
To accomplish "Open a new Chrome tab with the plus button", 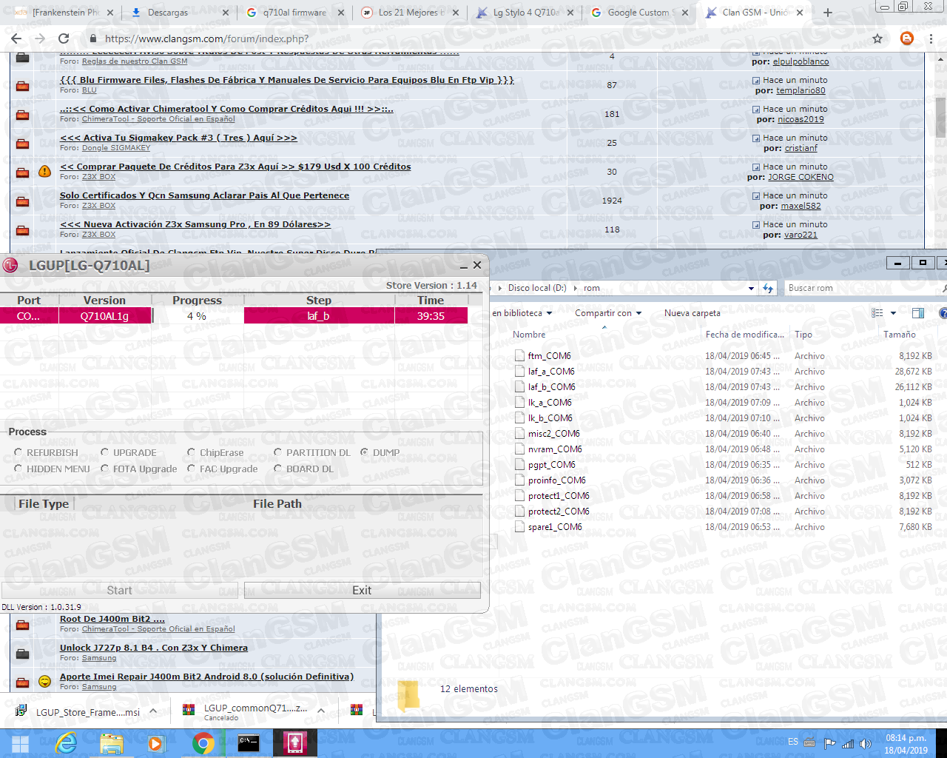I will [x=828, y=13].
